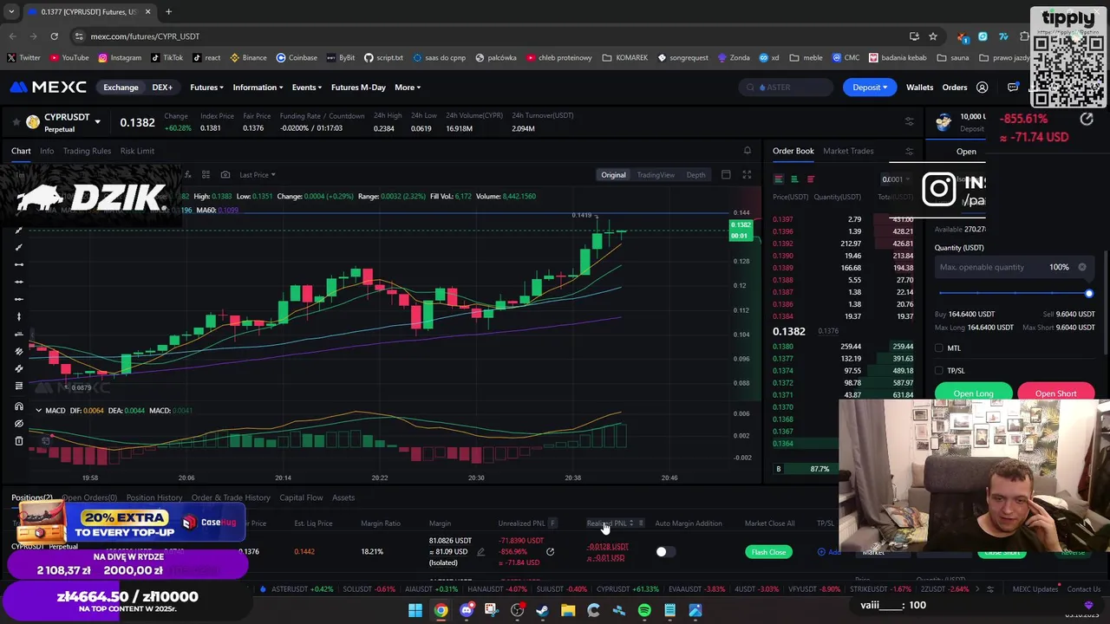Open Spotify from the taskbar
Screen dimensions: 1110x624
pos(644,610)
